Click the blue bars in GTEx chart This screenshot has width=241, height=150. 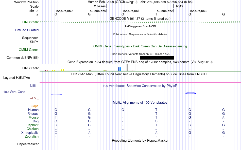(119, 69)
